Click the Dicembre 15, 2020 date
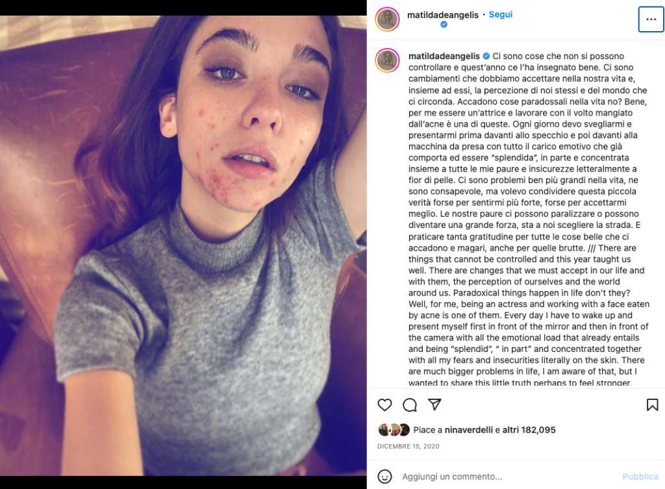 (408, 446)
